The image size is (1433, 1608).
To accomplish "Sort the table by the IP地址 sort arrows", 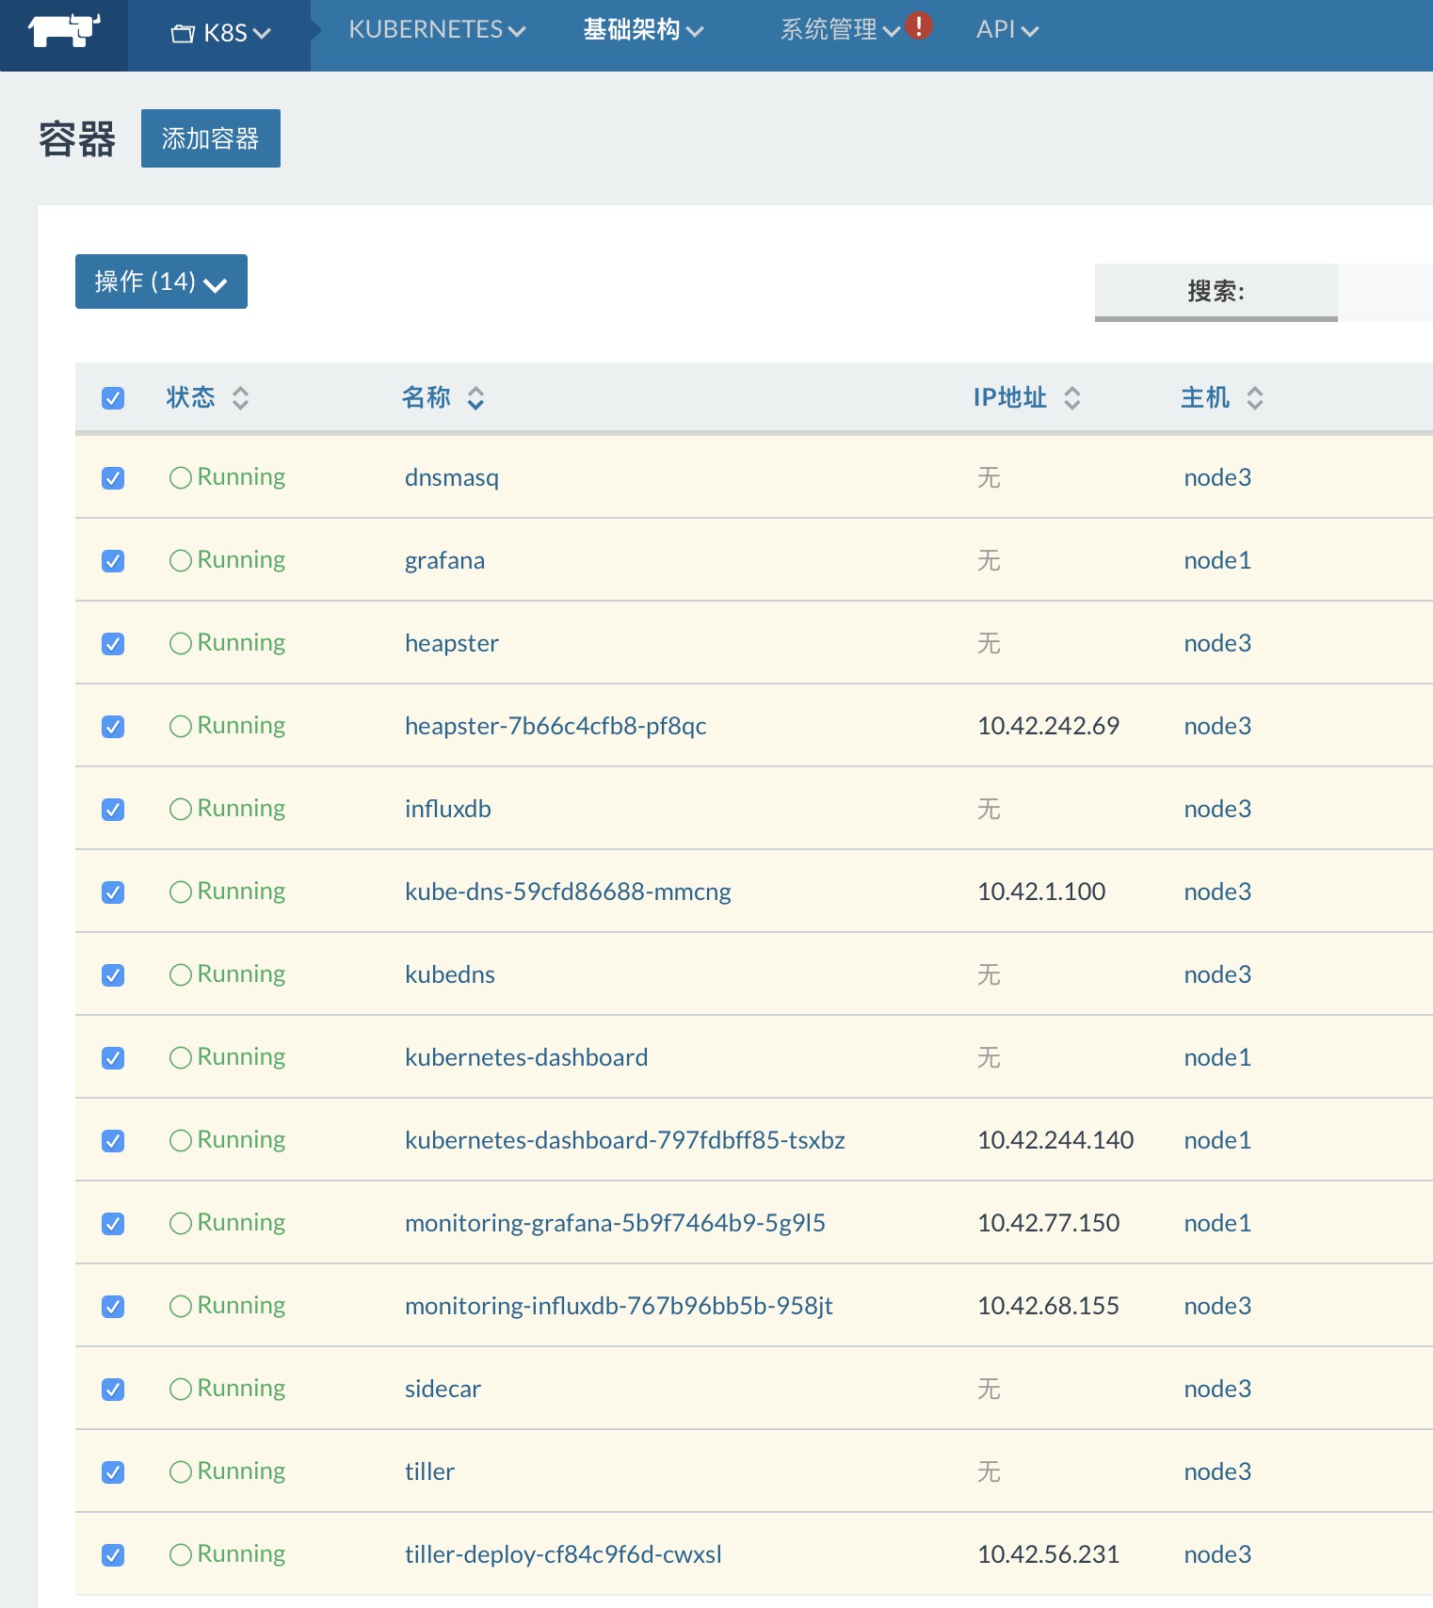I will click(1072, 398).
